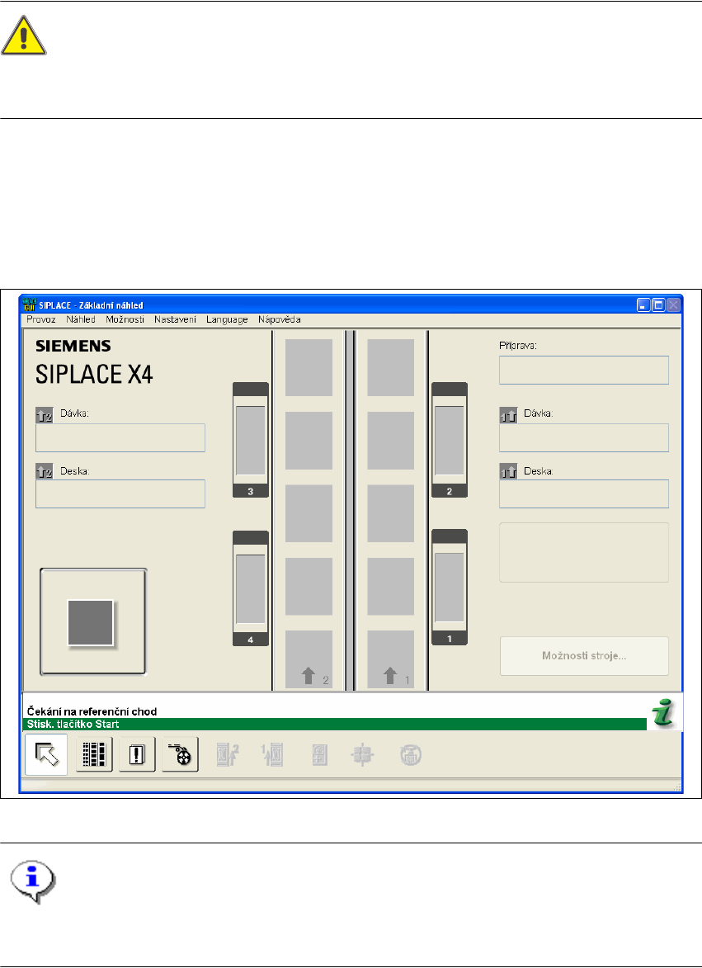The image size is (702, 968).
Task: Click the Možnosti stroje... button
Action: pos(584,655)
